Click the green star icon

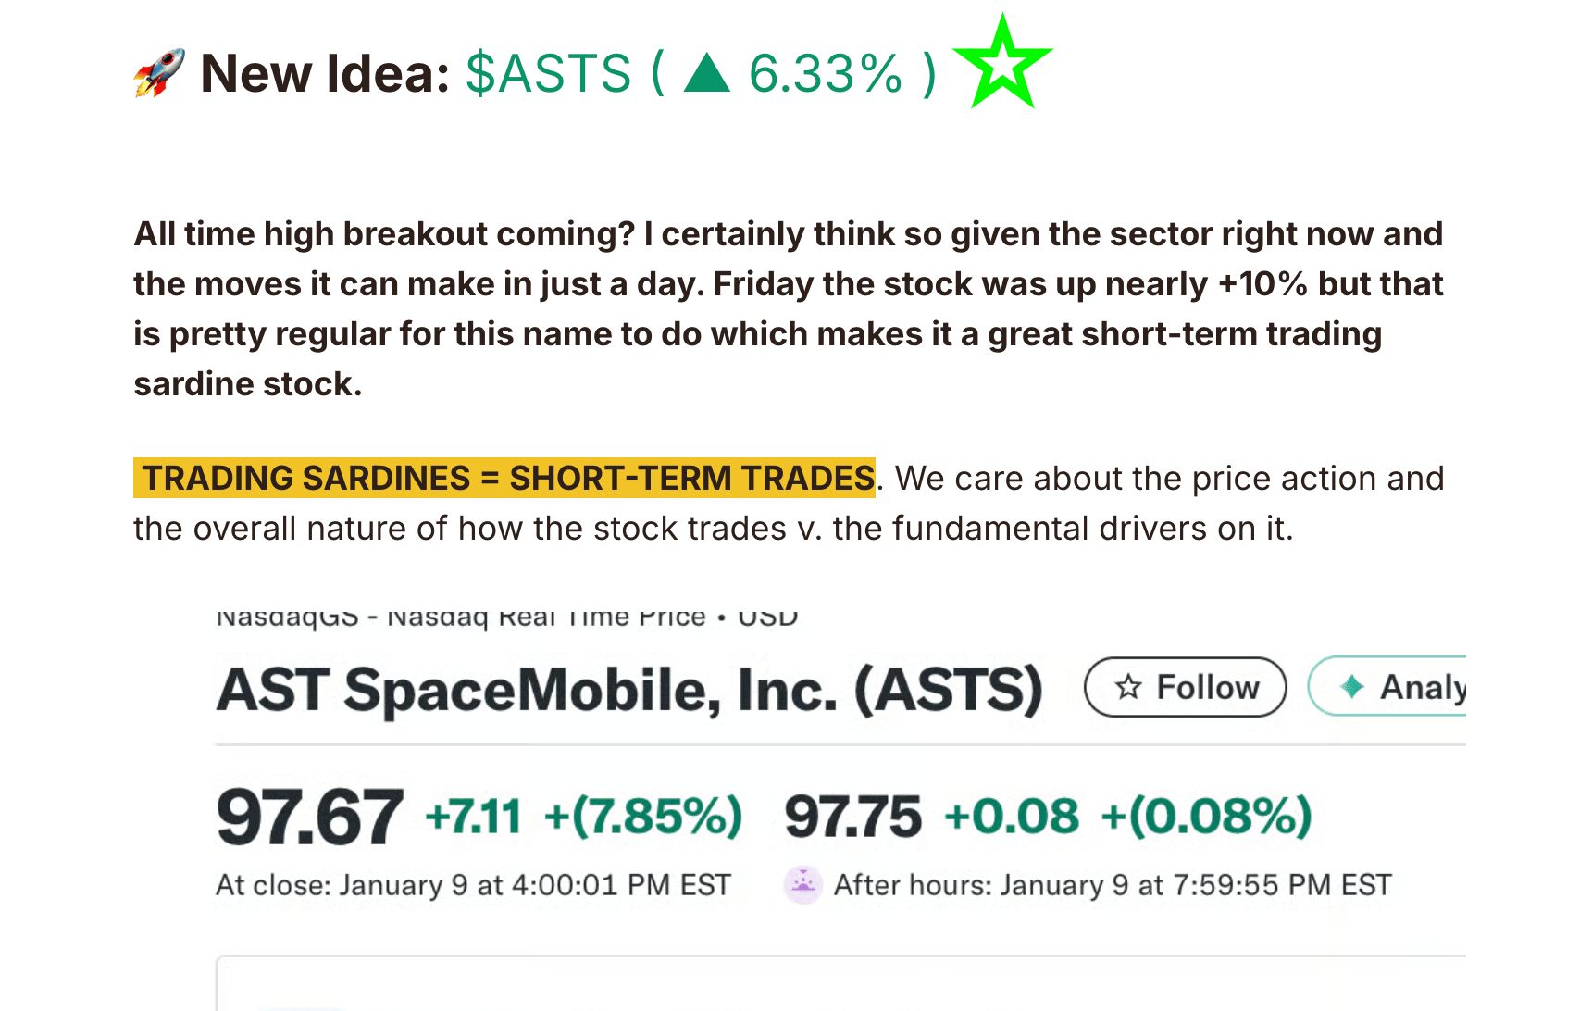[x=1003, y=62]
